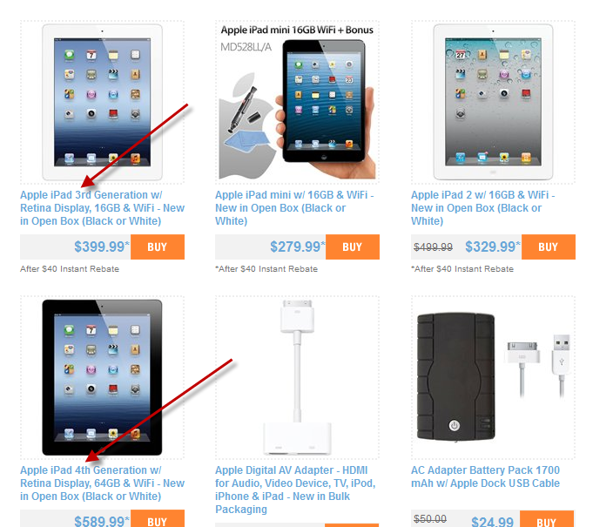Screen dimensions: 593x527
Task: Select the $329.99 sale price of iPad 2
Action: tap(492, 247)
